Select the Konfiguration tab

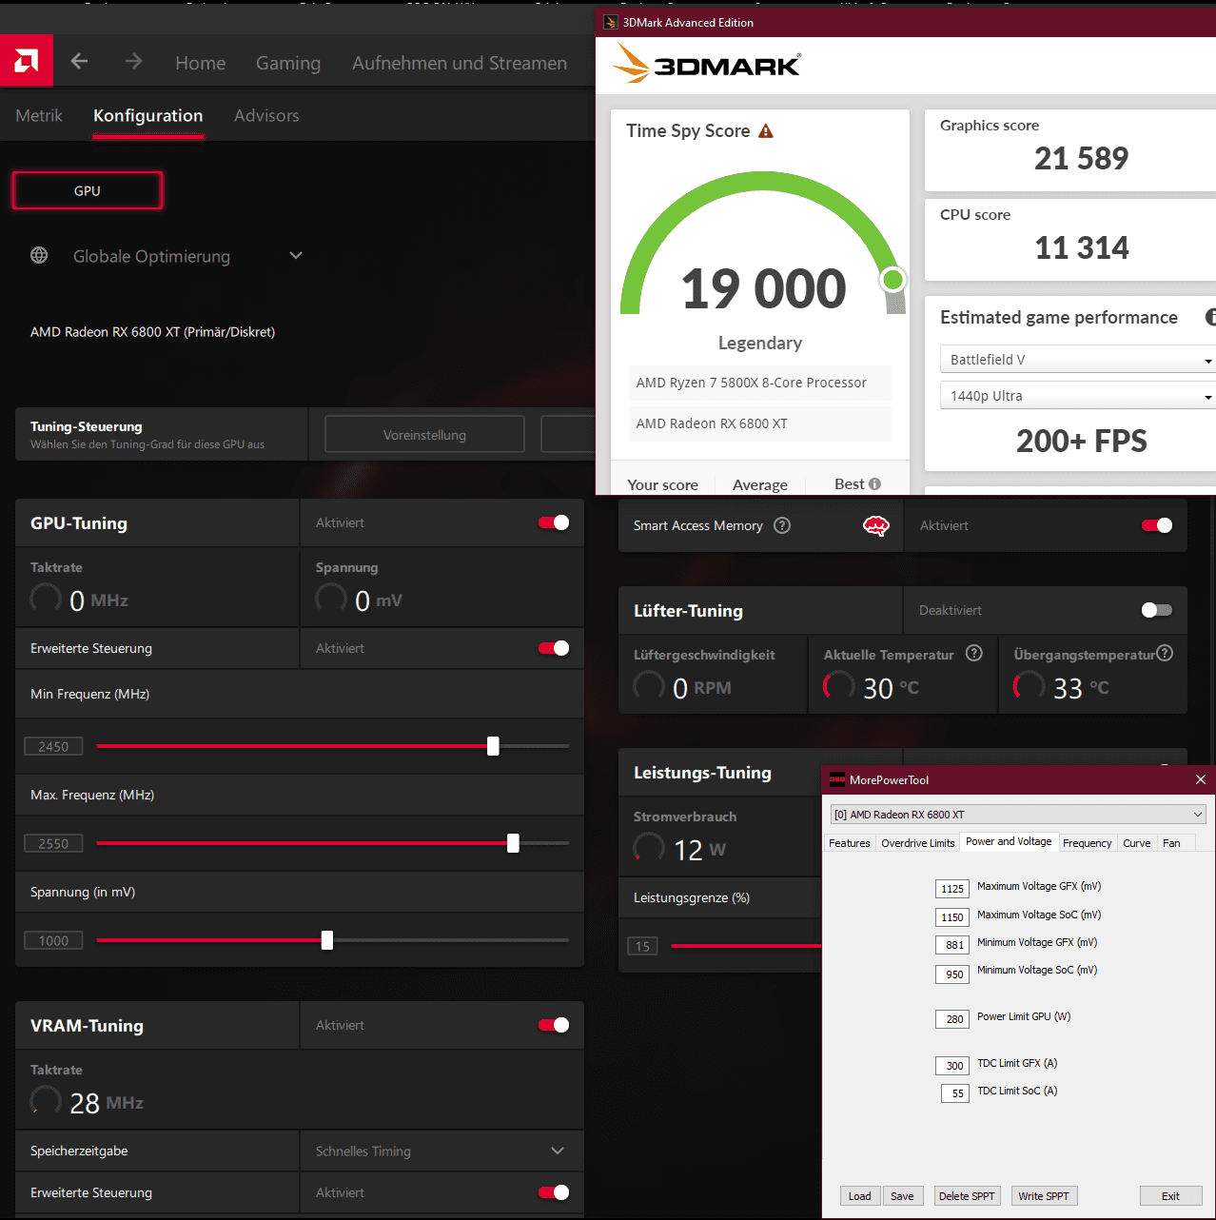(148, 115)
